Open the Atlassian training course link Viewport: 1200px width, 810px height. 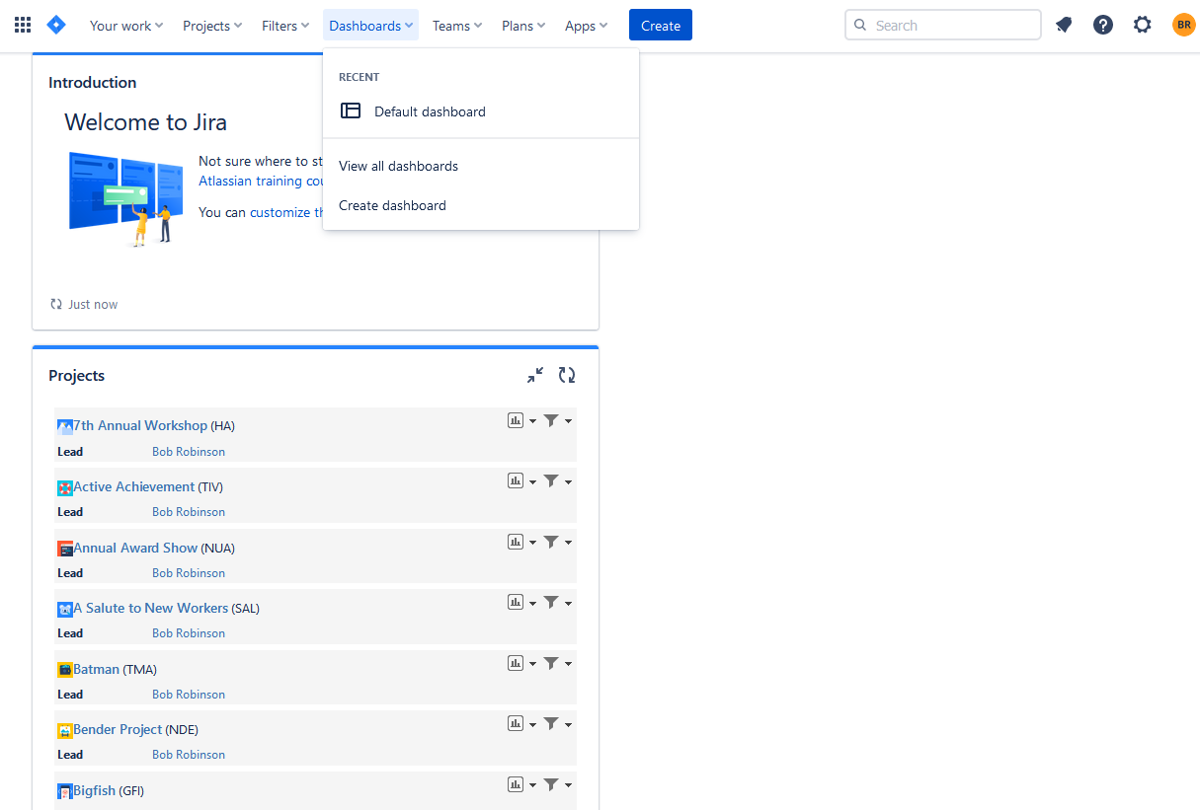(x=262, y=182)
